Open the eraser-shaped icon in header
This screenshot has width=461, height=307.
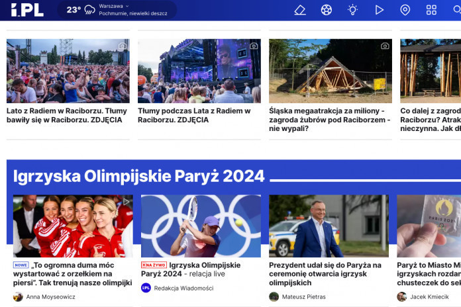[300, 10]
